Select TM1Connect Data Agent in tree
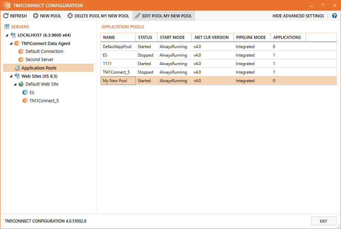 pos(46,43)
